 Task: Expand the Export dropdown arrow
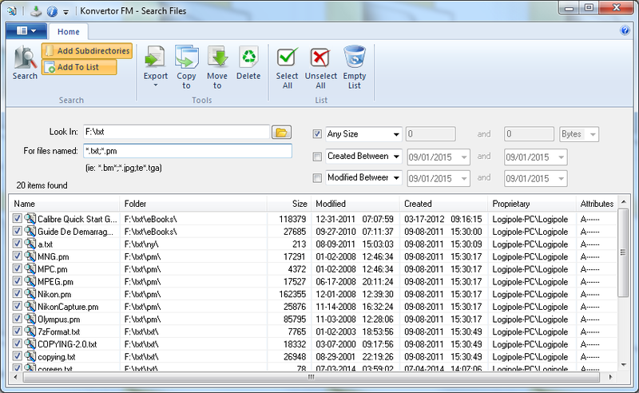pos(155,85)
